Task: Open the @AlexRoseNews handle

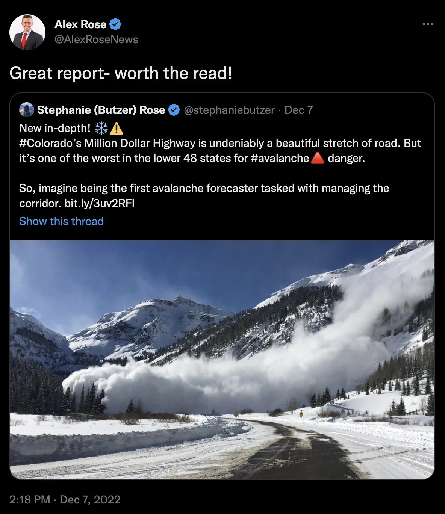Action: pos(96,39)
